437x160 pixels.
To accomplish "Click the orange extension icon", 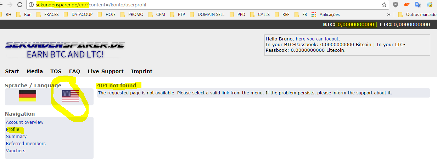I will (407, 5).
